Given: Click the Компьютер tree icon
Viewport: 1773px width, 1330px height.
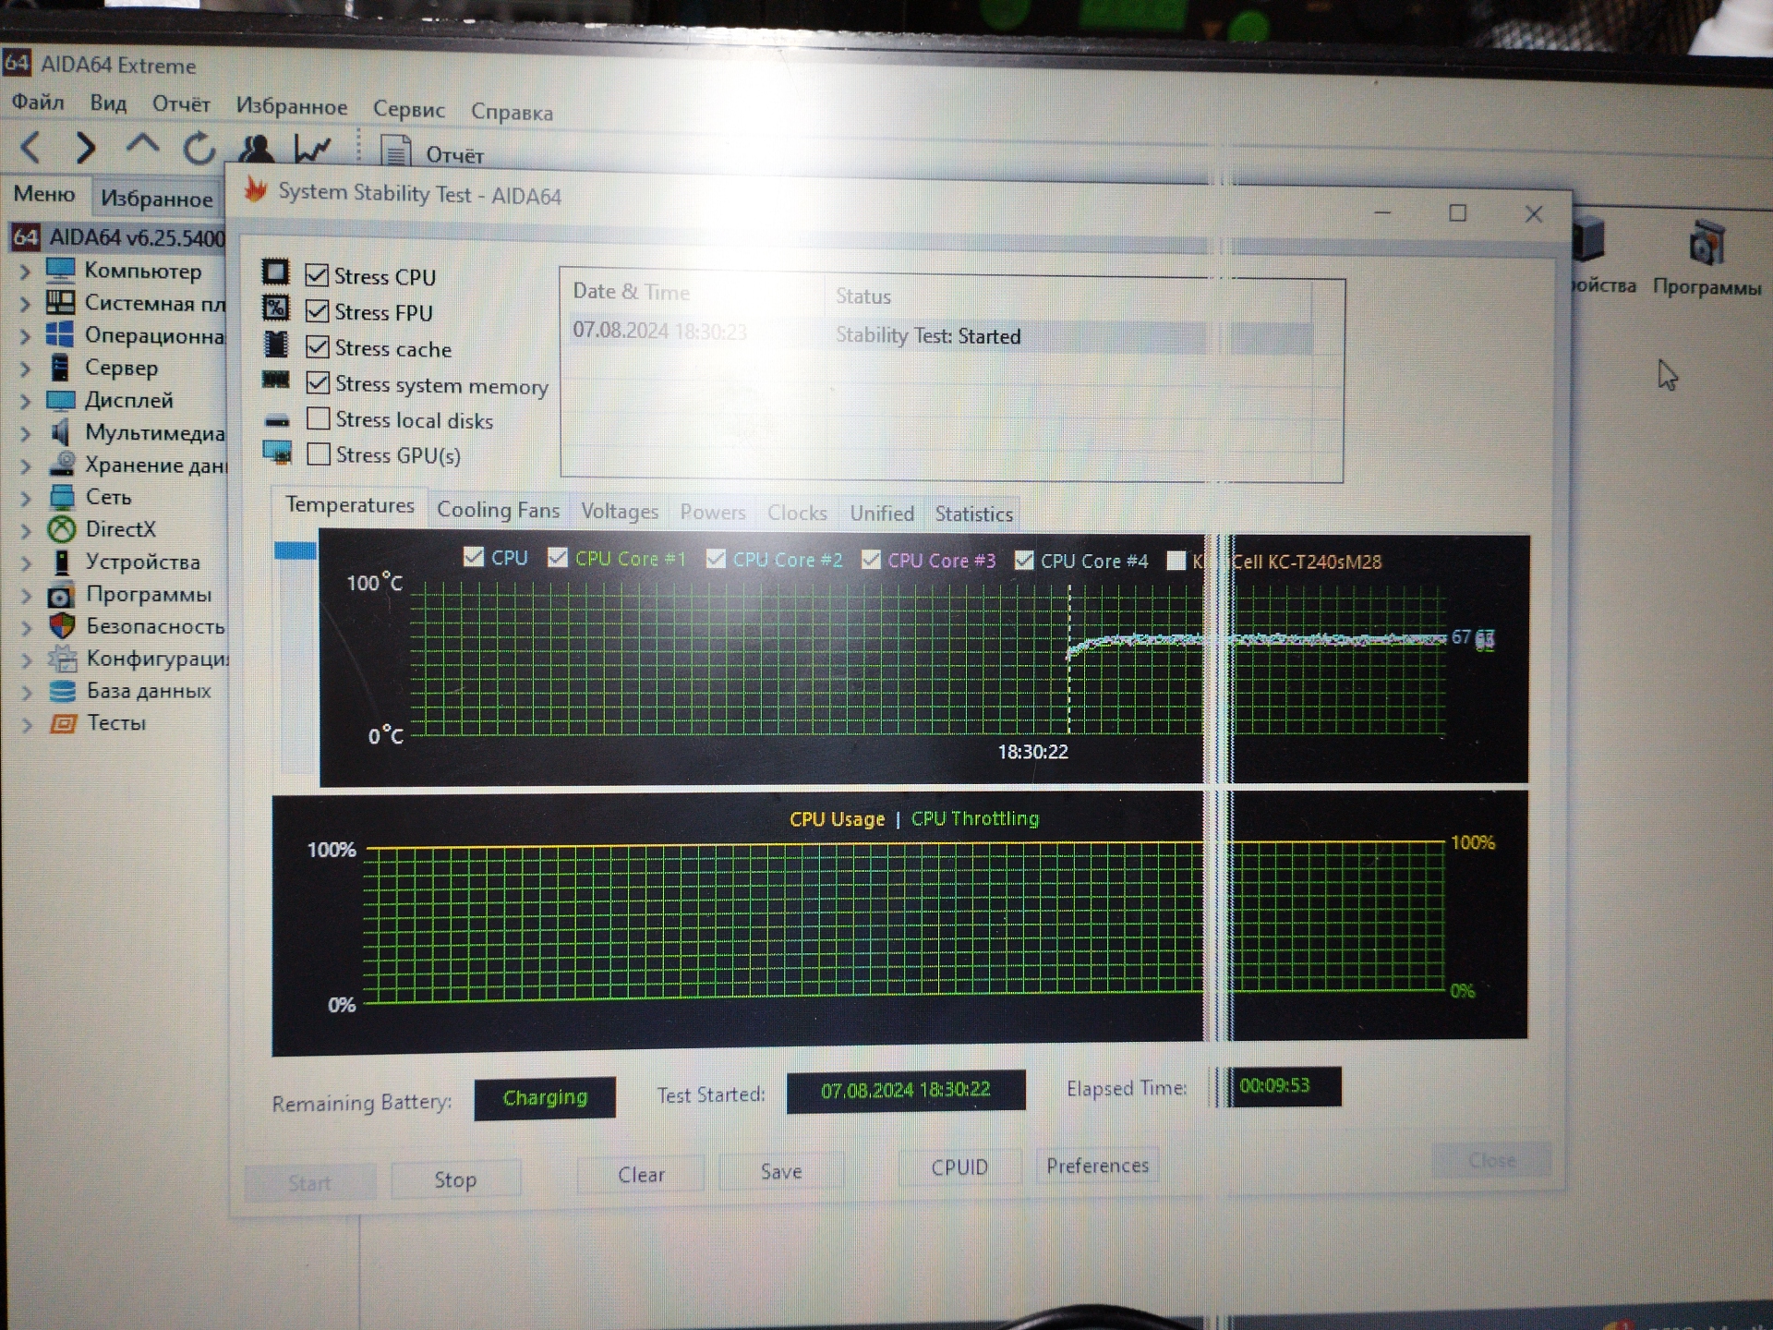Looking at the screenshot, I should click(61, 270).
